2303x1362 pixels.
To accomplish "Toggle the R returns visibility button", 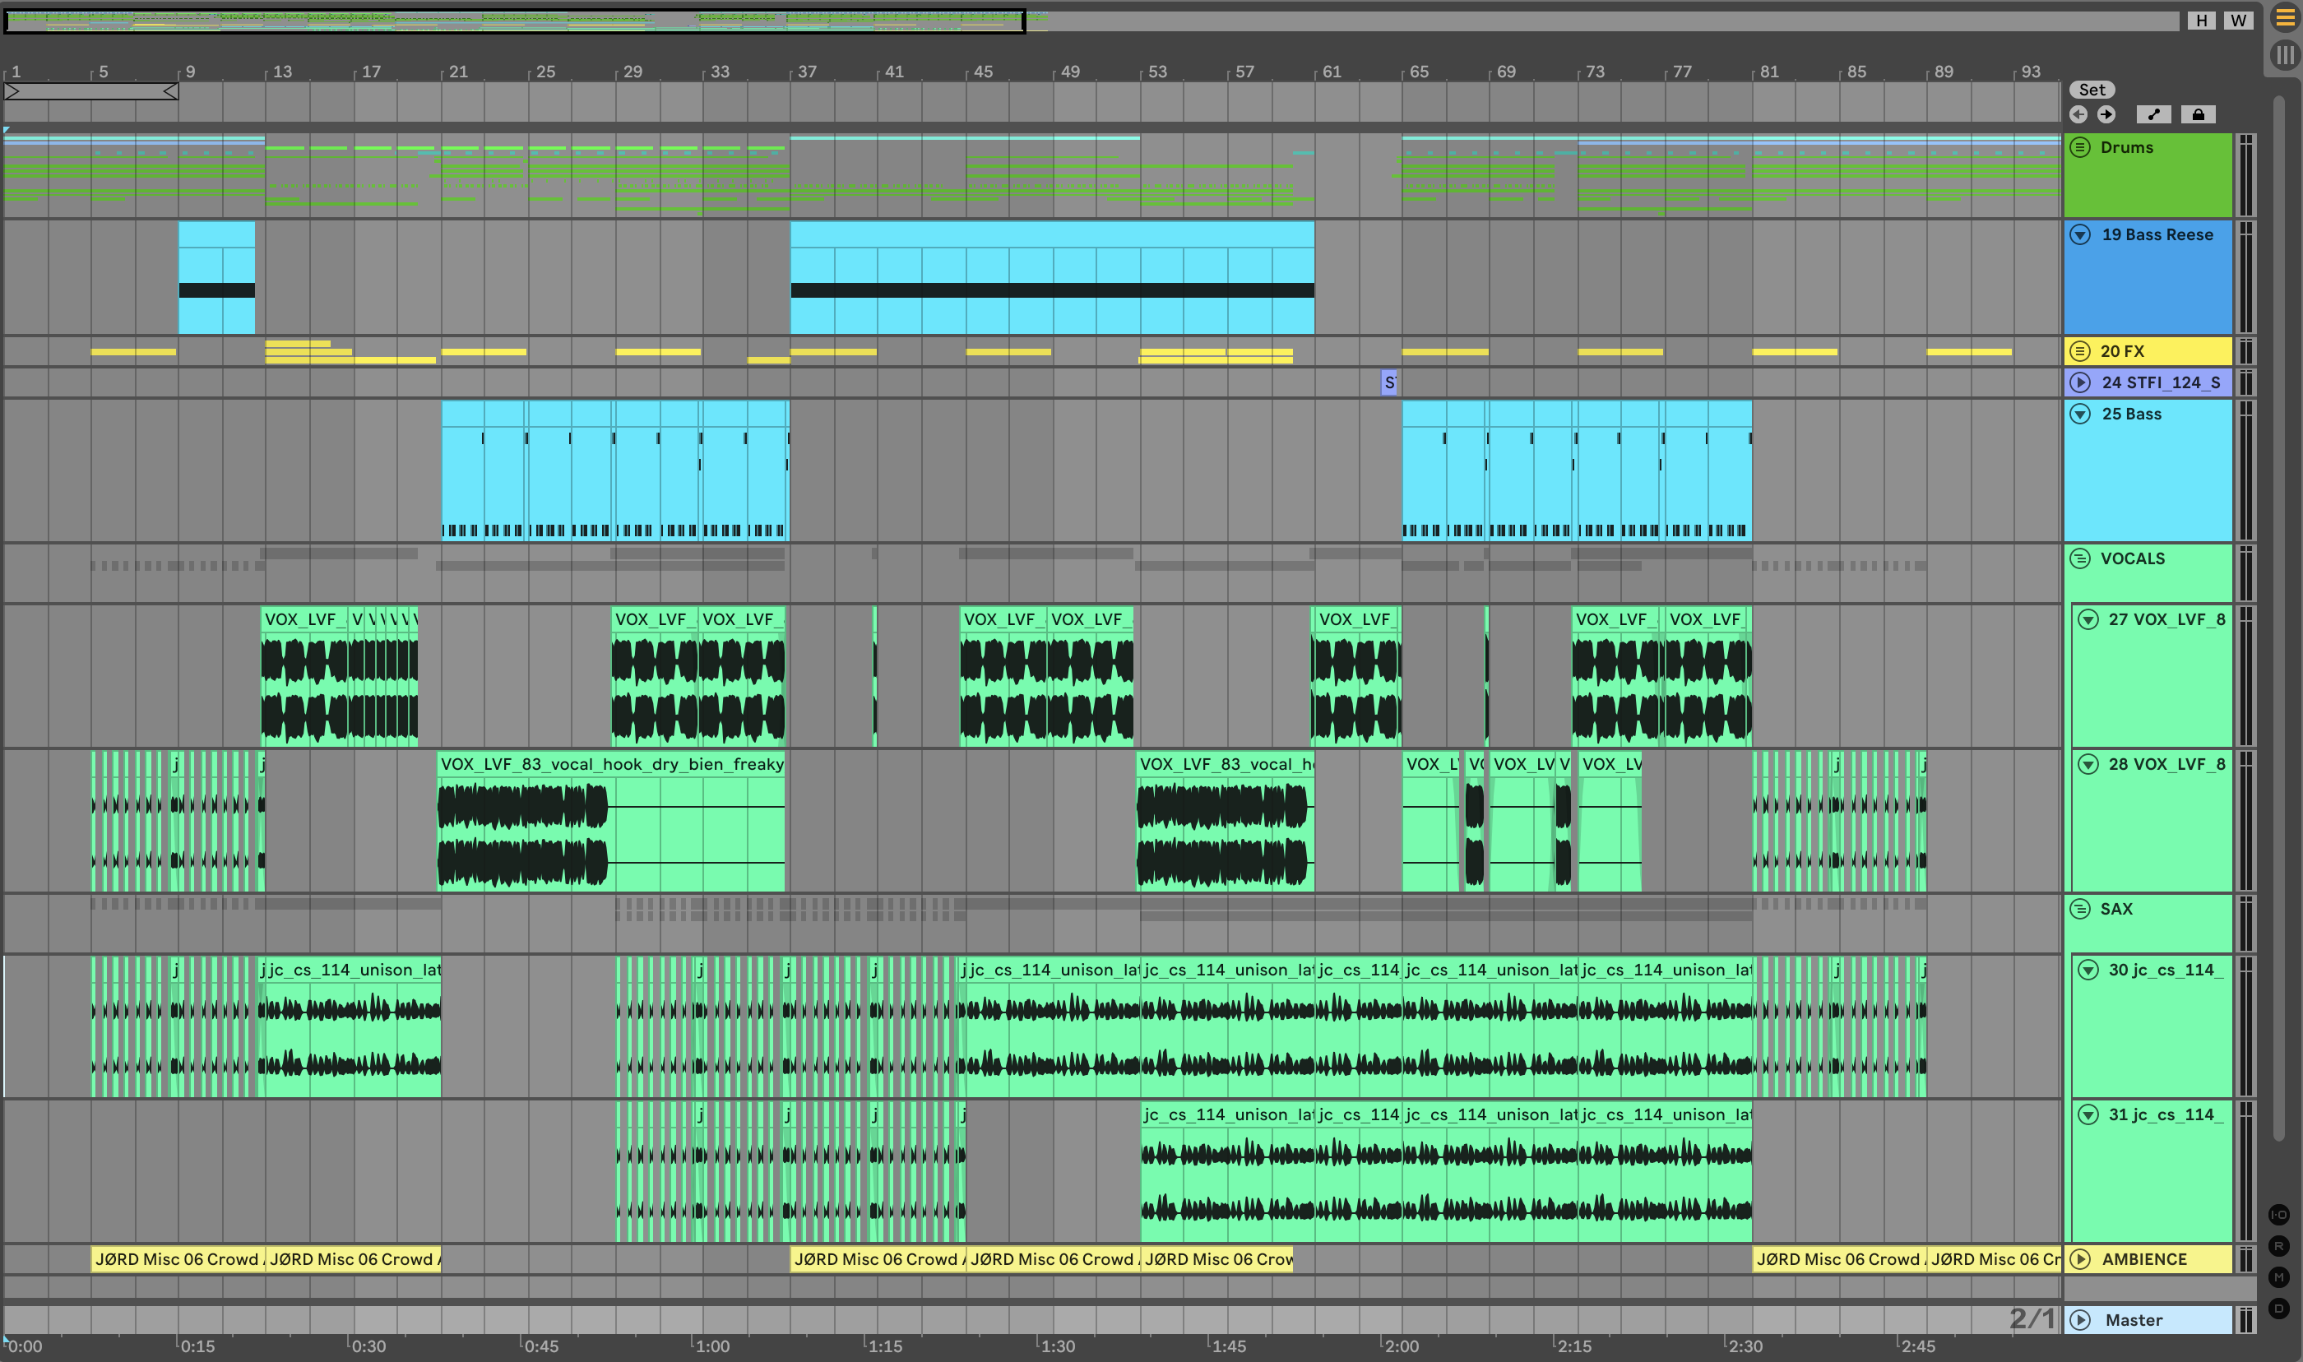I will tap(2279, 1245).
